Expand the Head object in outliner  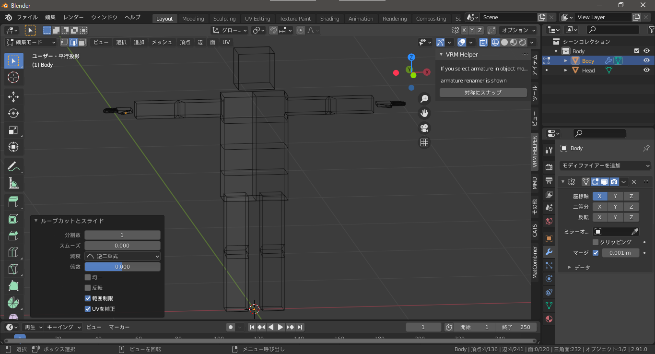[x=566, y=70]
